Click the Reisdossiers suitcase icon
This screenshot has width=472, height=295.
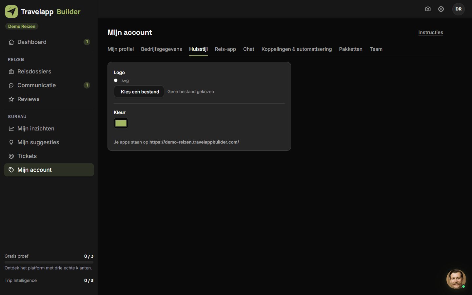click(x=11, y=71)
